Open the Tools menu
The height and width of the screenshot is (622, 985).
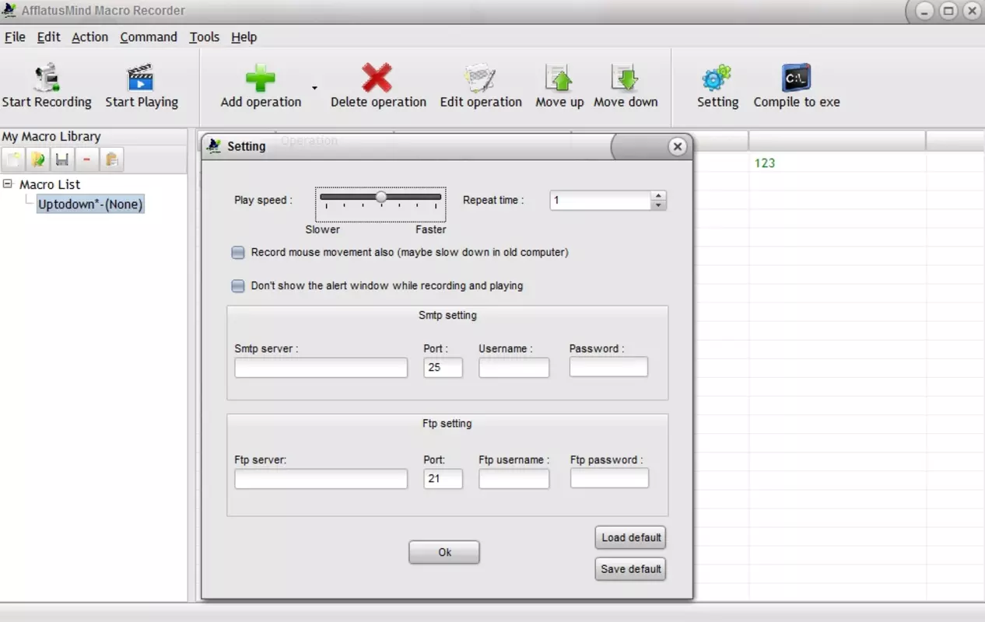(205, 37)
